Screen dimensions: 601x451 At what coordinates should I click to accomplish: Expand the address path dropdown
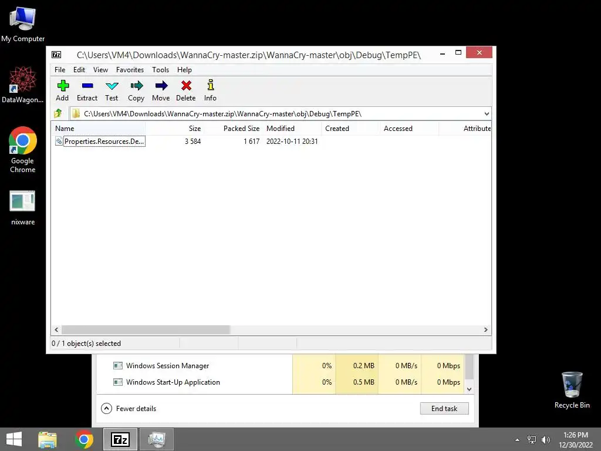pos(487,113)
